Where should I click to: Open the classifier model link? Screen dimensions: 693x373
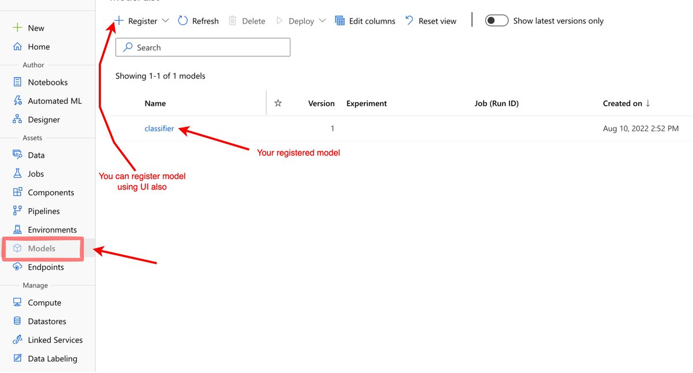[x=159, y=128]
